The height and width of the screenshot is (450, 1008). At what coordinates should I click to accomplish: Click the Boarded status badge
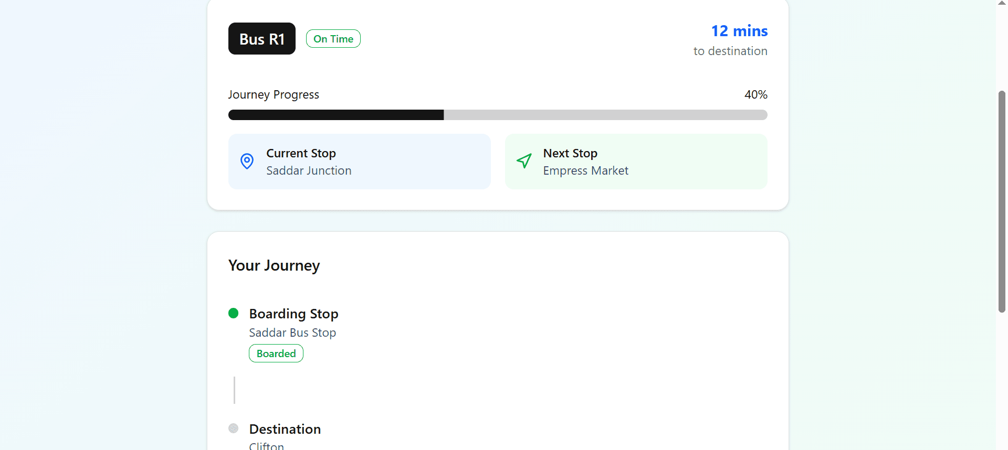276,353
